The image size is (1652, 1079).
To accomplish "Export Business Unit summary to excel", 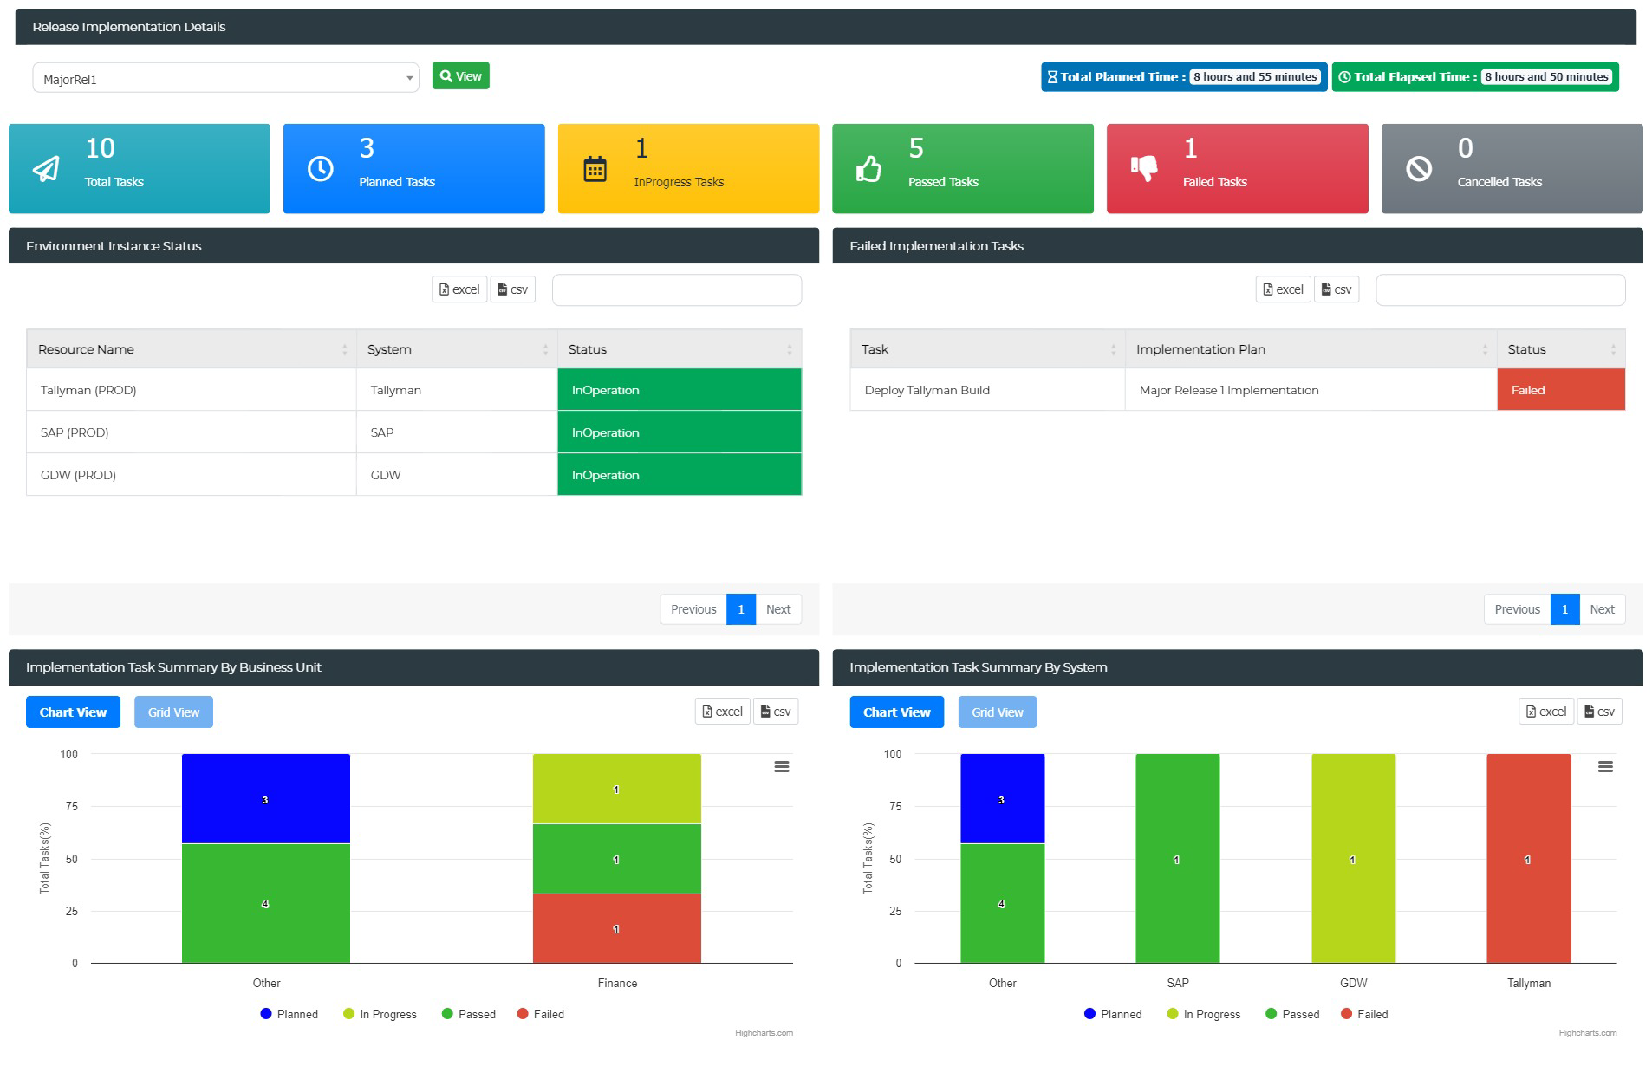I will [723, 712].
